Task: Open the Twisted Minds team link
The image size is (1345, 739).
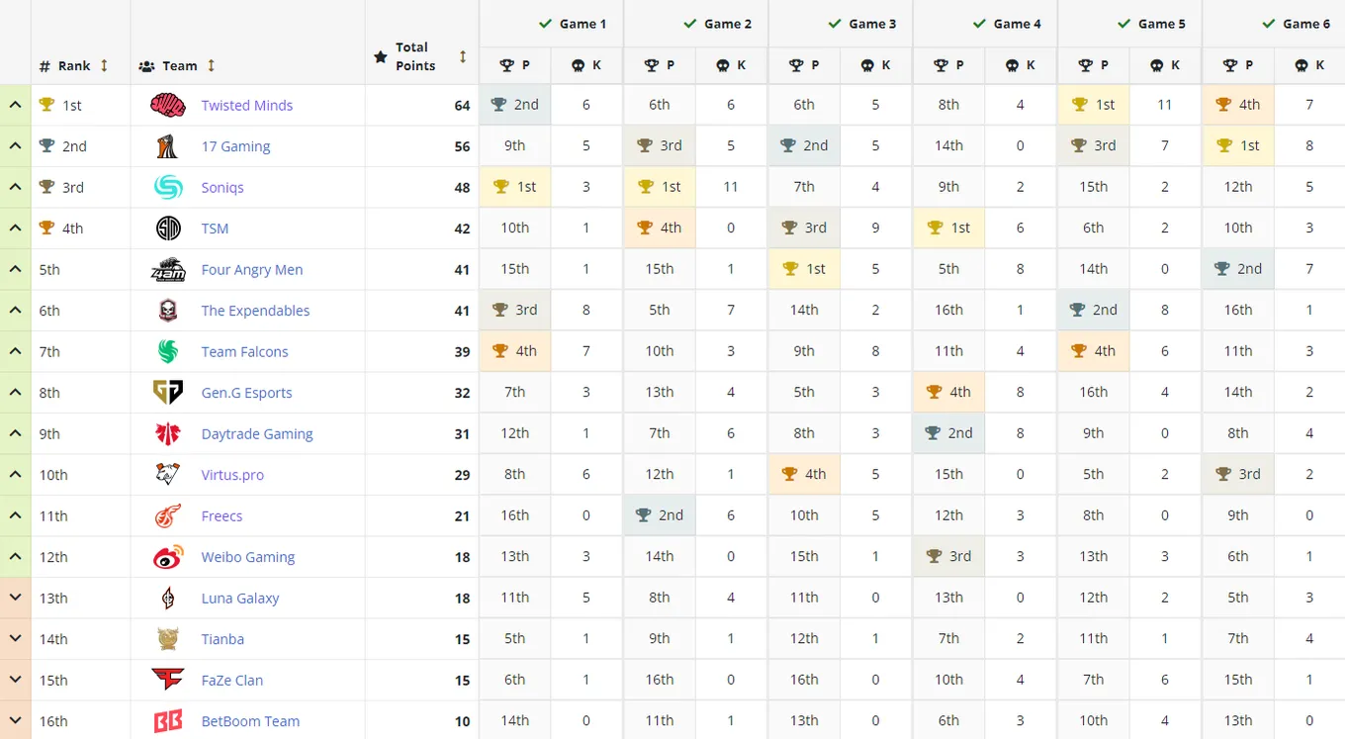Action: click(247, 105)
